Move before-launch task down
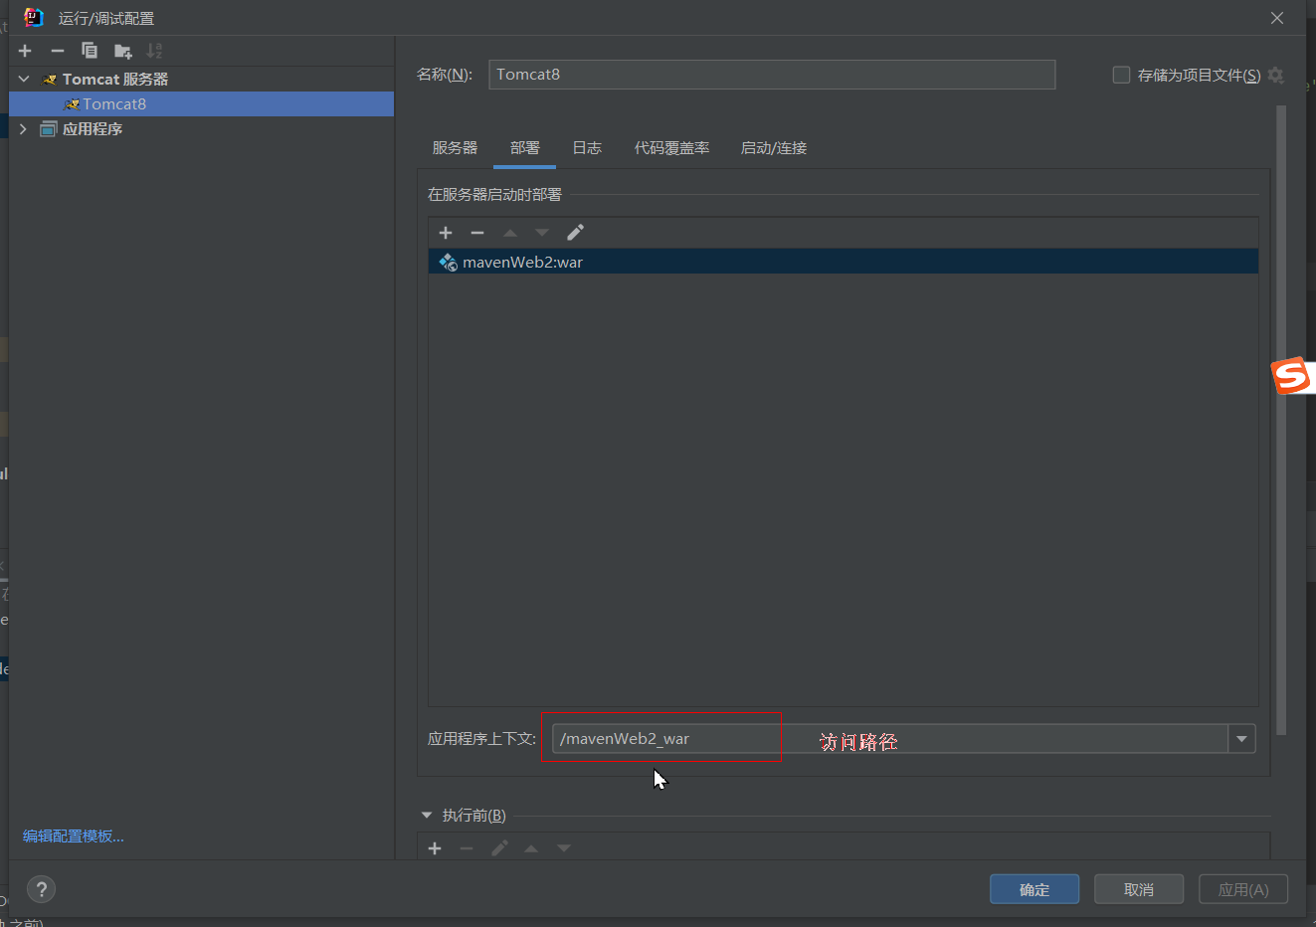 click(564, 848)
